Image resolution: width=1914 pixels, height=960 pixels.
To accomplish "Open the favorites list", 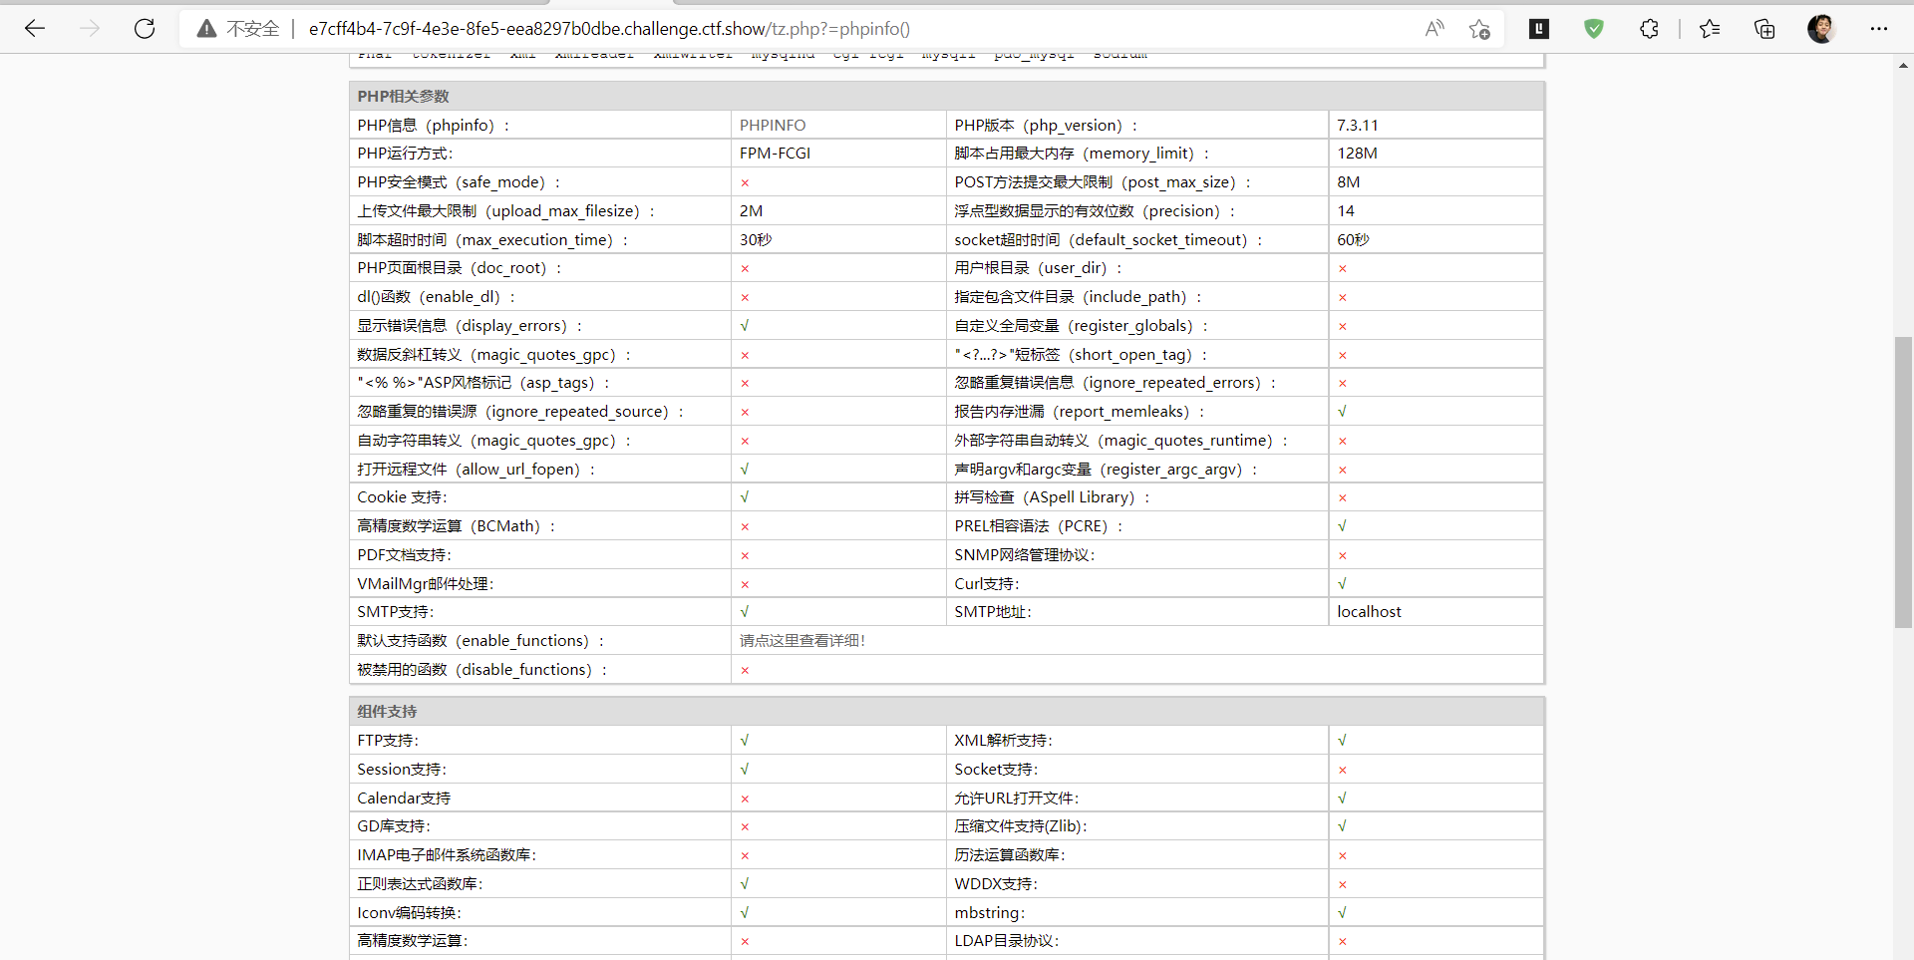I will (1710, 29).
